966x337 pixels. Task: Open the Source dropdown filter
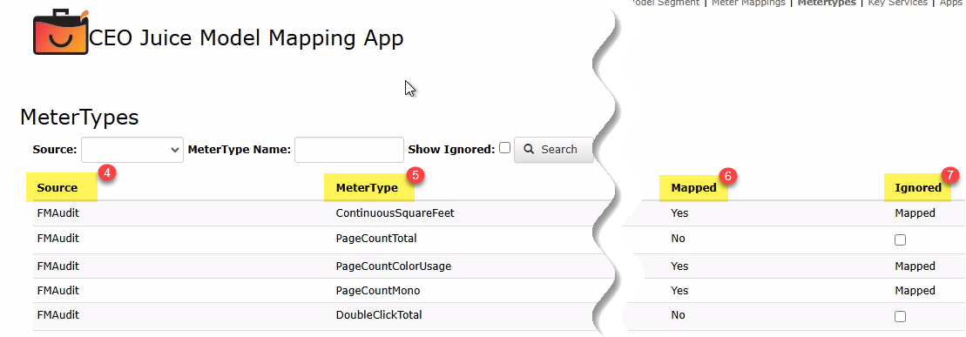point(132,149)
